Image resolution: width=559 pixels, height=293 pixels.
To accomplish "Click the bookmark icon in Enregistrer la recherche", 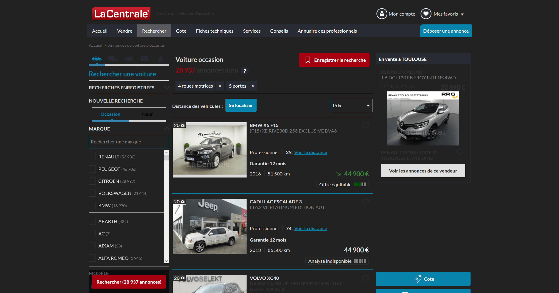I will [308, 60].
